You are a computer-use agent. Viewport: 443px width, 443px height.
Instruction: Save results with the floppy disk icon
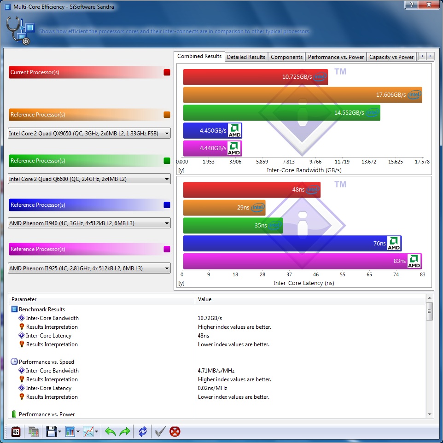[x=52, y=431]
